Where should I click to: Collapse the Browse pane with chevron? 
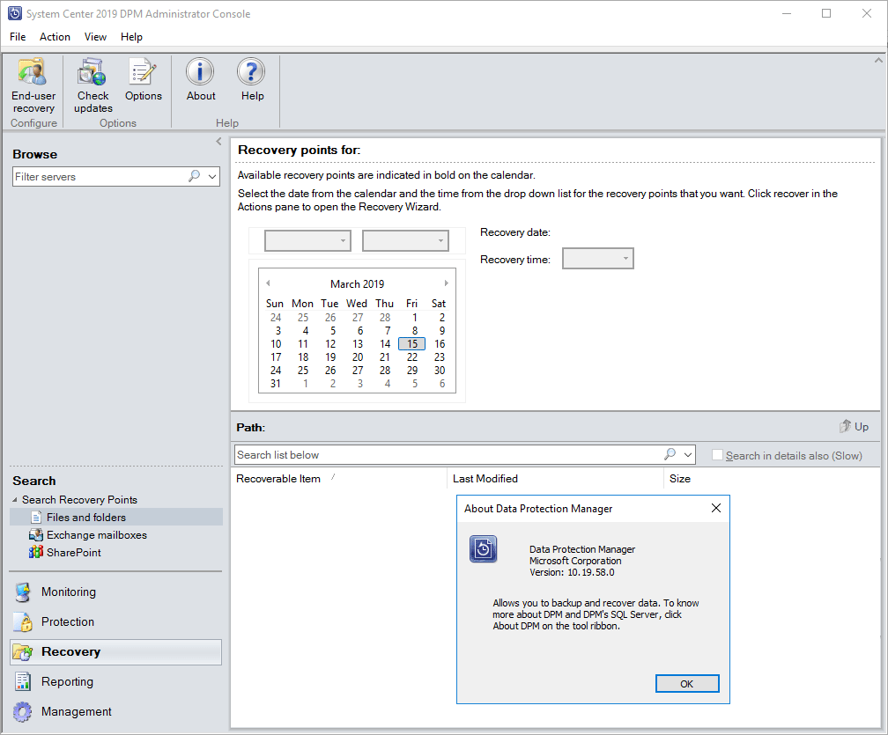pyautogui.click(x=218, y=142)
